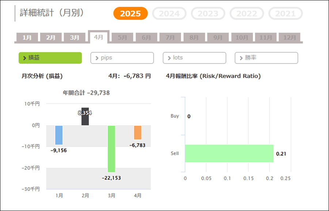Show the pips statistics

click(122, 58)
